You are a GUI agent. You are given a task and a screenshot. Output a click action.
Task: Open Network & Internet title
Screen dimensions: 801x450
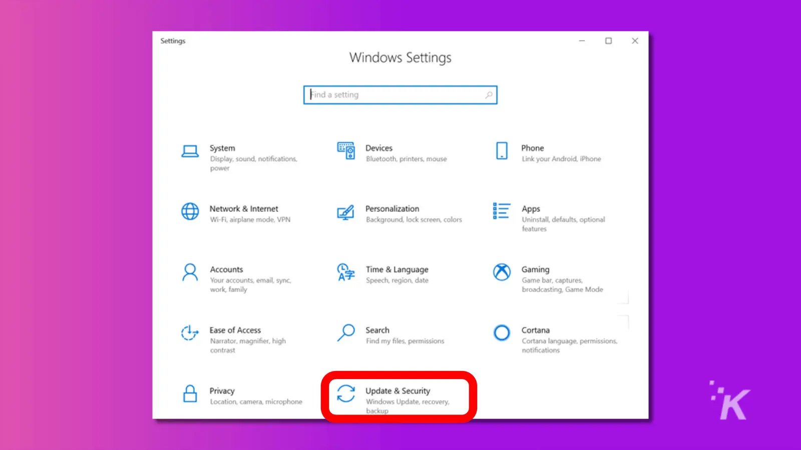(244, 208)
